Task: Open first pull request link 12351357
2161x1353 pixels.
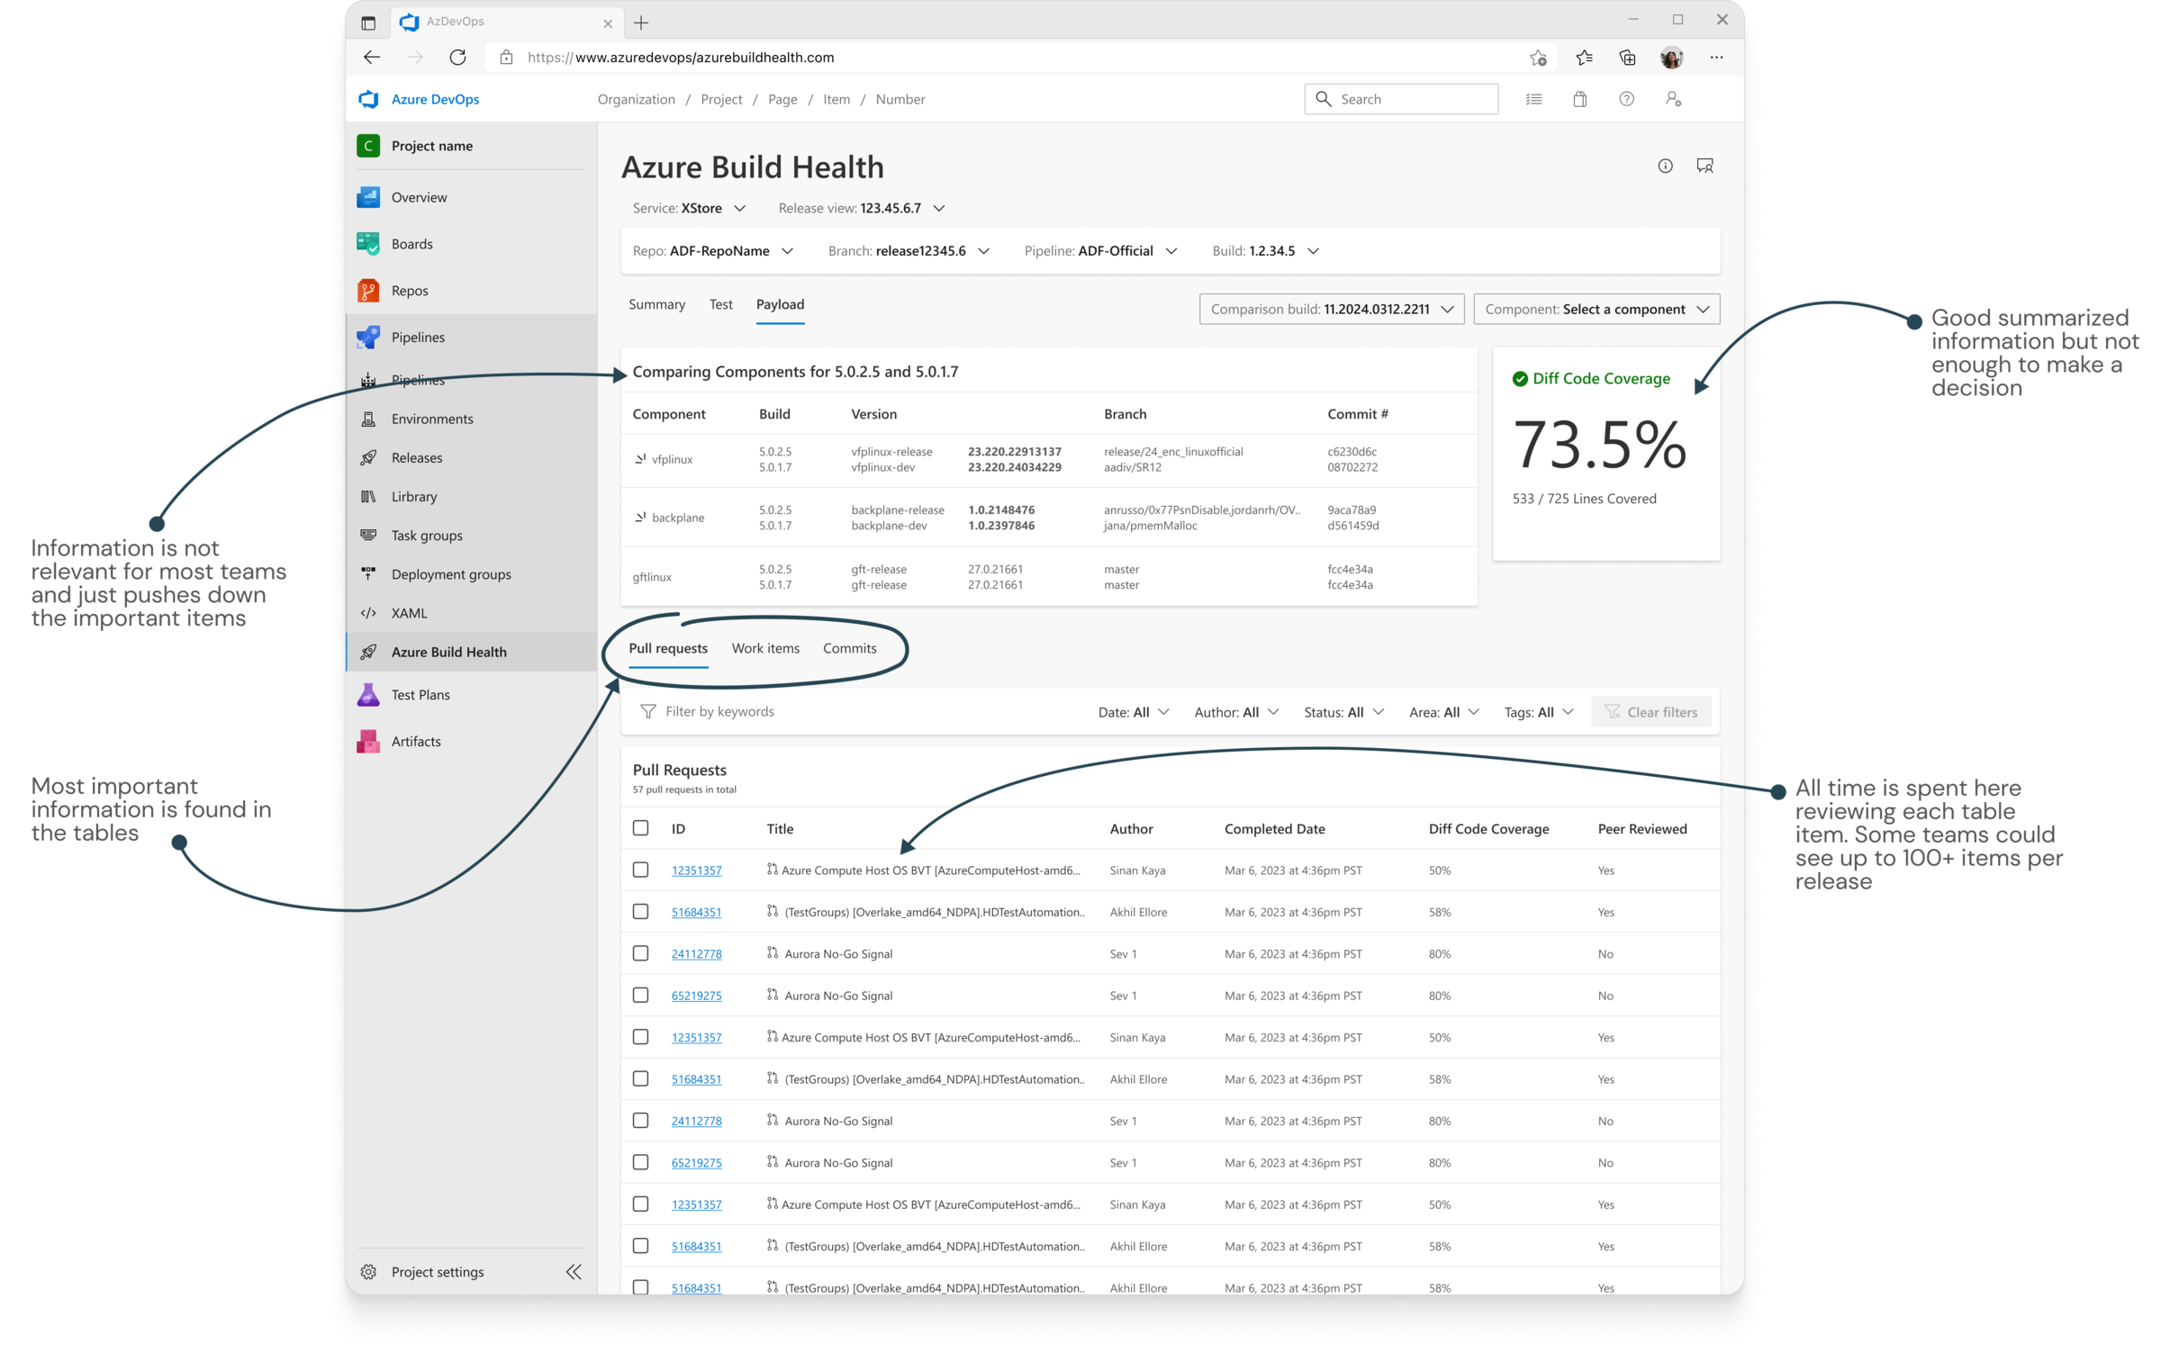Action: pyautogui.click(x=696, y=870)
